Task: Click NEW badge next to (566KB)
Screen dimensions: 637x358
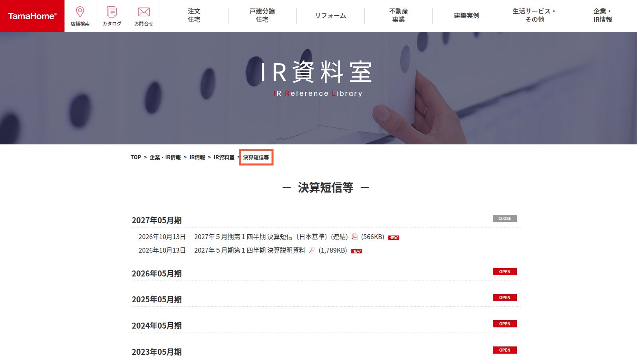Action: point(393,237)
